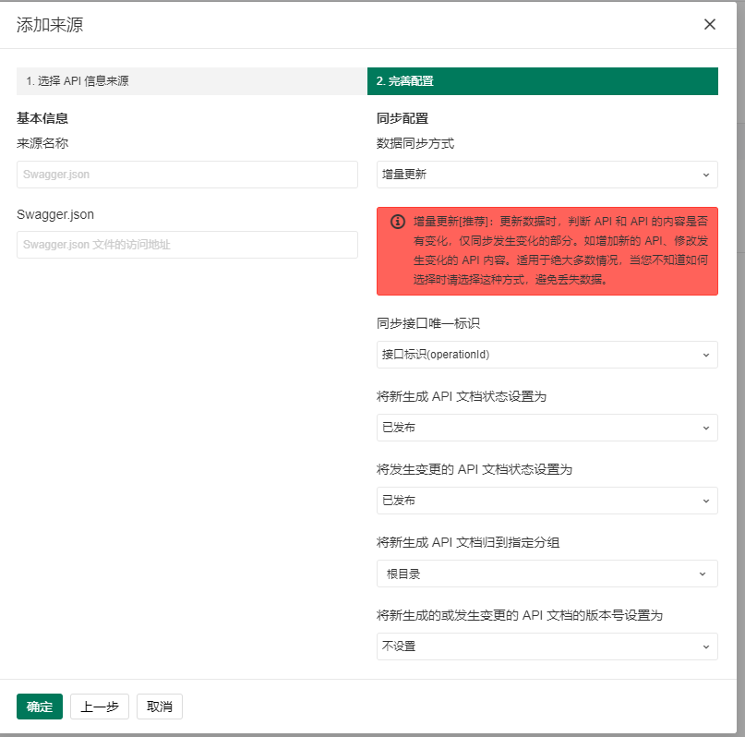The image size is (745, 737).
Task: Switch to the 选择 API 信息来源 tab
Action: click(x=186, y=81)
